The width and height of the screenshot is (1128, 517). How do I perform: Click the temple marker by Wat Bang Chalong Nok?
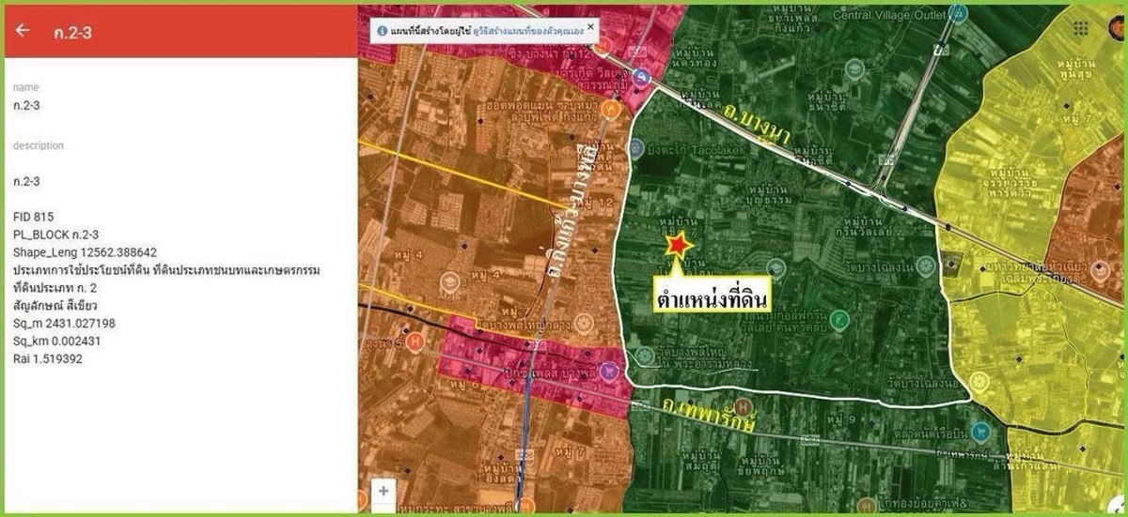tap(979, 382)
